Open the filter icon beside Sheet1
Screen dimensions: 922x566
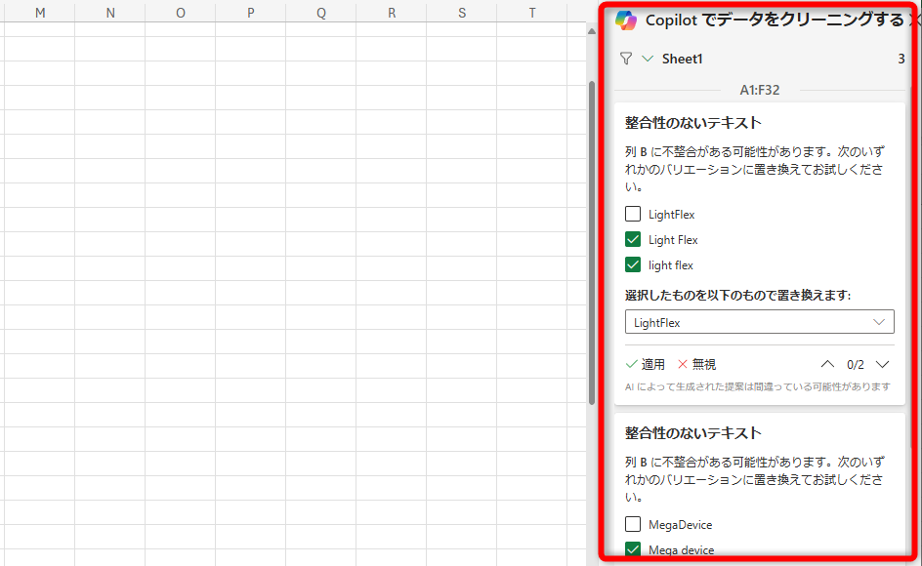(x=626, y=59)
